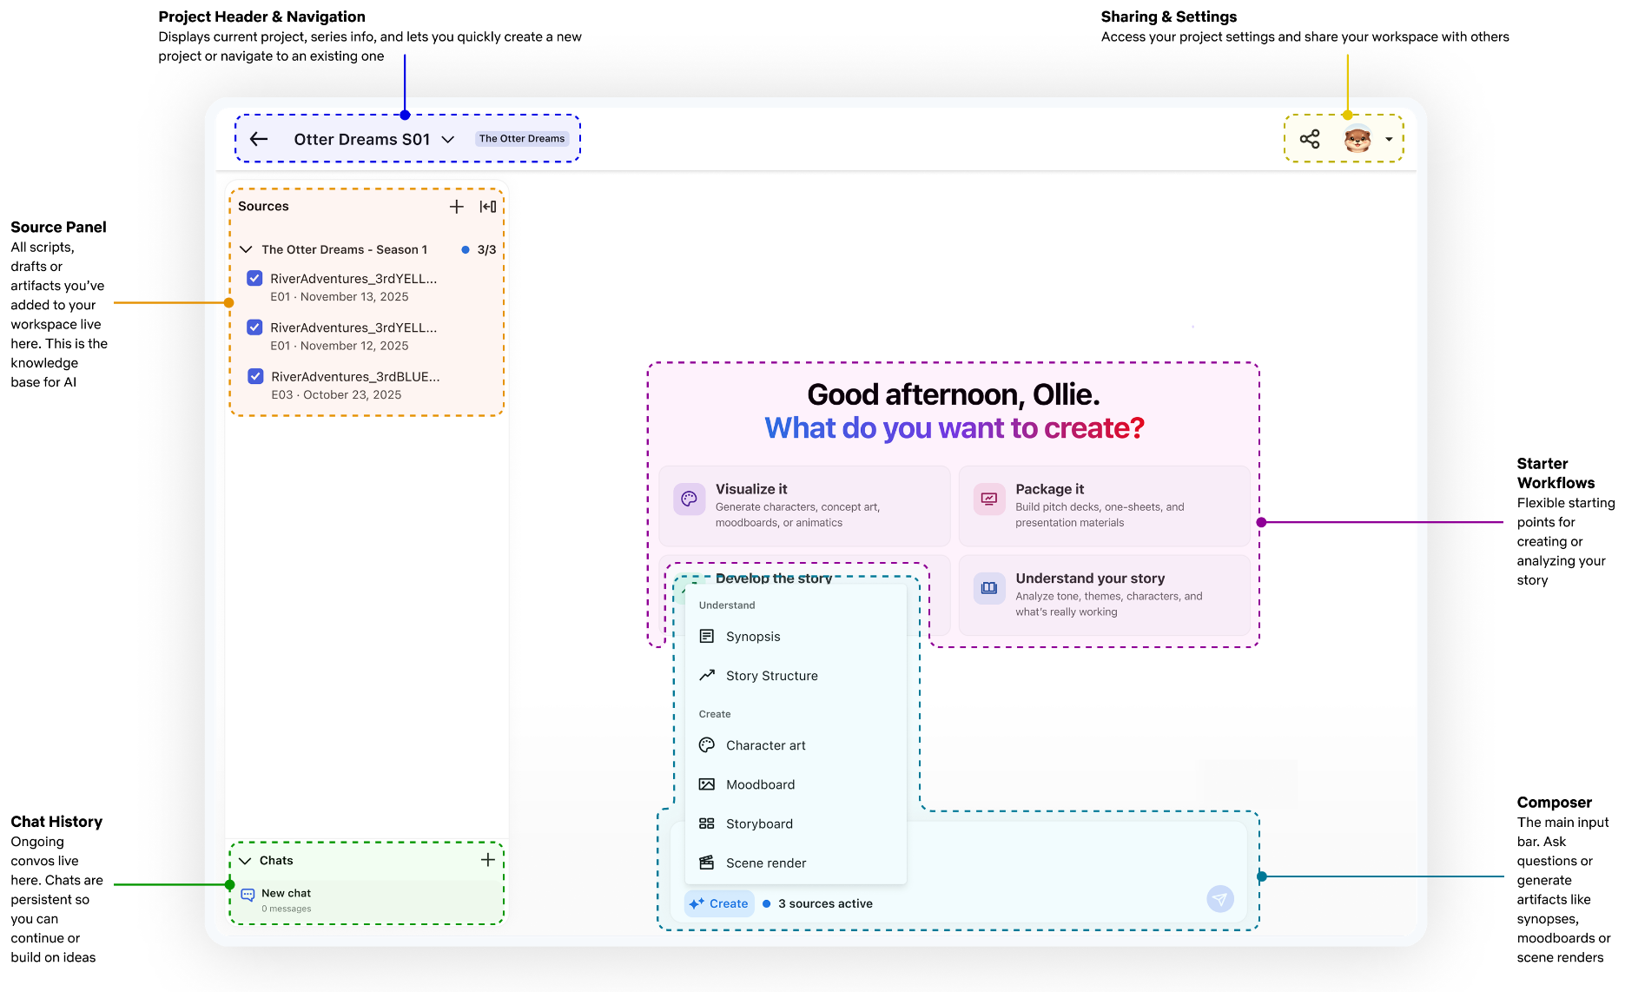The height and width of the screenshot is (992, 1625).
Task: Choose Moodboard from the menu
Action: [796, 784]
